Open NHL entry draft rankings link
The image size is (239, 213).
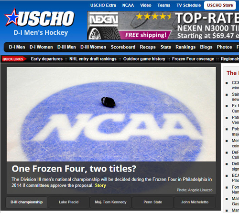tap(93, 59)
